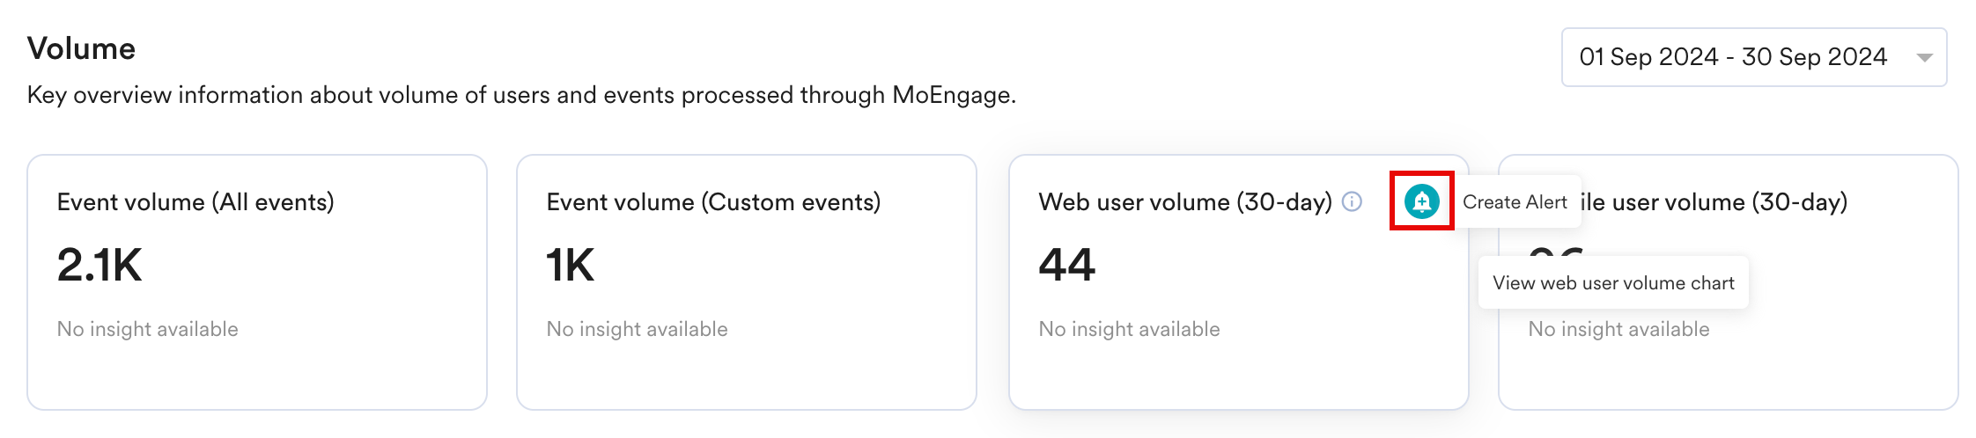Click the Create Alert tooltip label
1976x438 pixels.
(x=1515, y=202)
